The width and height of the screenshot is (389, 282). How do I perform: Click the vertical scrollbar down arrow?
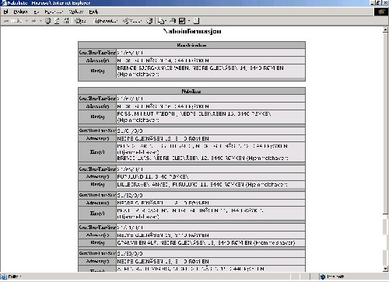point(386,269)
